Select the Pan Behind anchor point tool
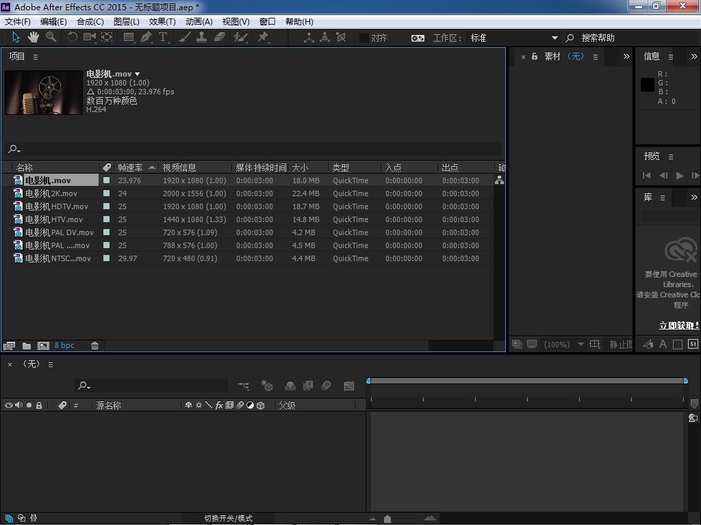 click(x=107, y=38)
